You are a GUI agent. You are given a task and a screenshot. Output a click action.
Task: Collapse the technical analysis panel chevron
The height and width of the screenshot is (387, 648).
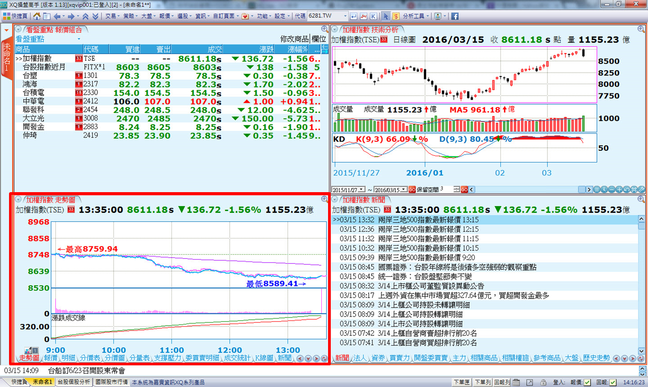pyautogui.click(x=335, y=29)
